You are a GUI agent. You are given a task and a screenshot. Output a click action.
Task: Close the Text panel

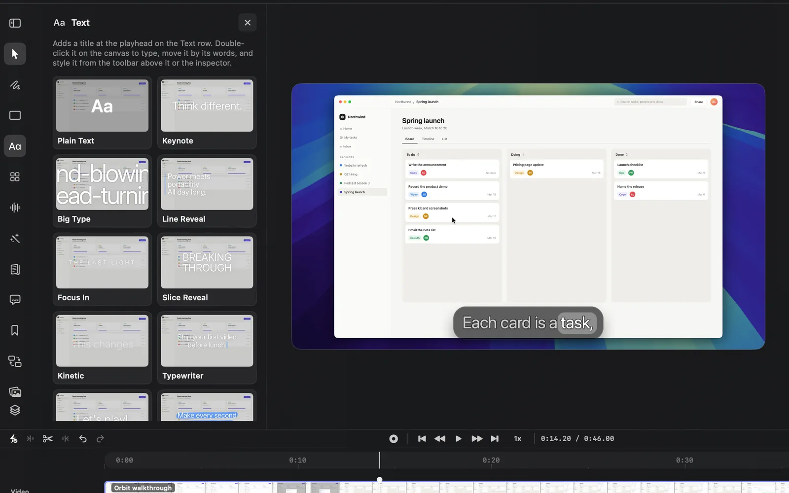(248, 23)
